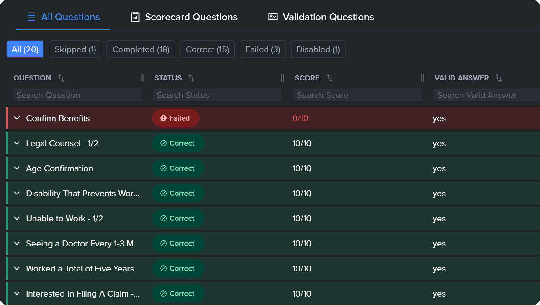Sort by the STATUS column arrows

point(191,78)
